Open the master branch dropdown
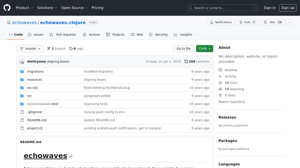The image size is (300, 168). click(x=30, y=49)
